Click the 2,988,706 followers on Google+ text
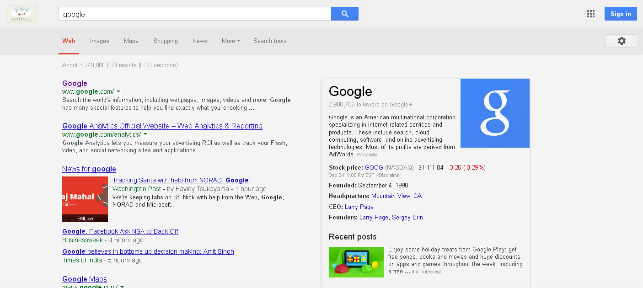 (370, 104)
